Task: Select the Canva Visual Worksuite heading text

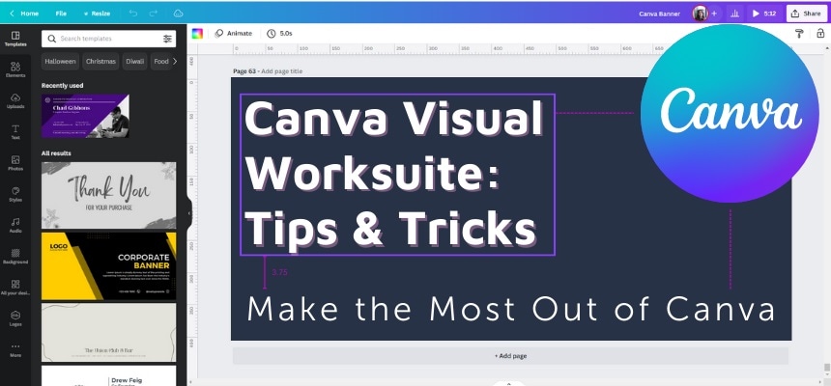Action: (x=397, y=175)
